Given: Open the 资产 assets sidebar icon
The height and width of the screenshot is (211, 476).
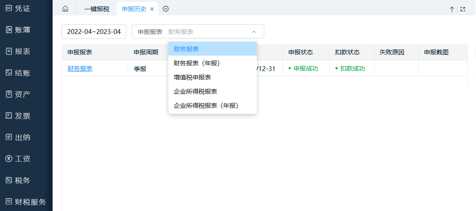Looking at the screenshot, I should click(9, 94).
